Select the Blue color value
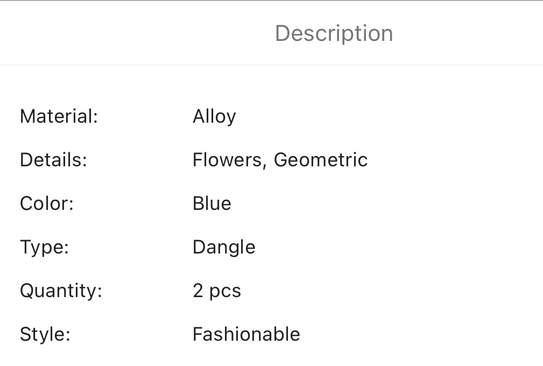Viewport: 543px width, 366px height. [x=212, y=203]
